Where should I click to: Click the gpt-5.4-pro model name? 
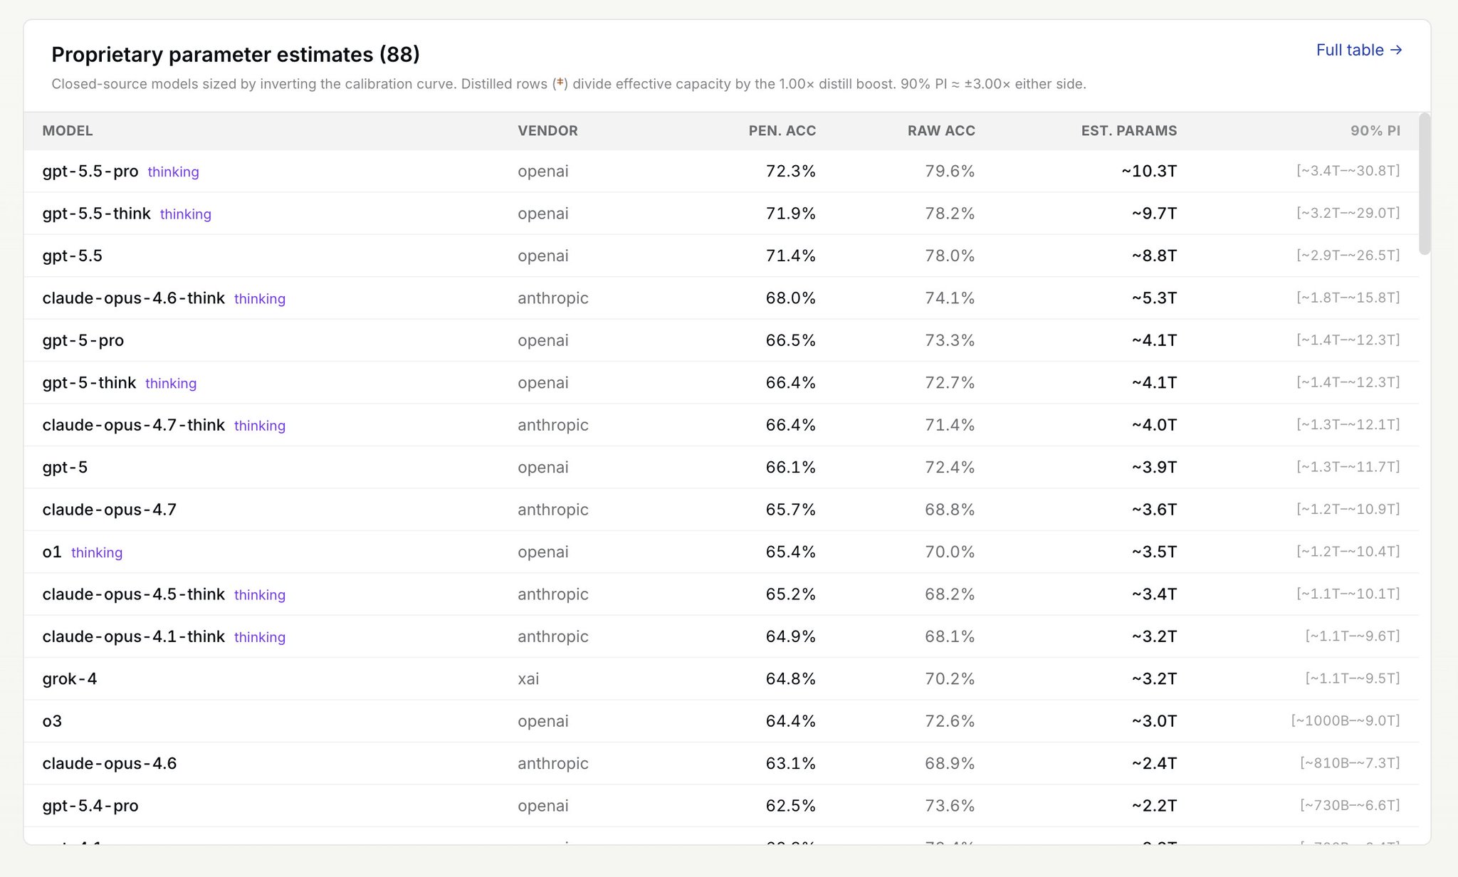(90, 806)
